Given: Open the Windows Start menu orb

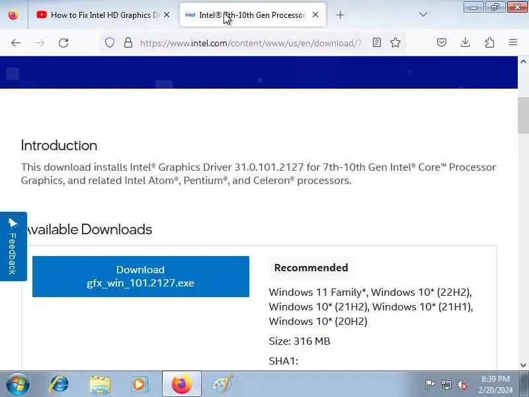Looking at the screenshot, I should [18, 384].
